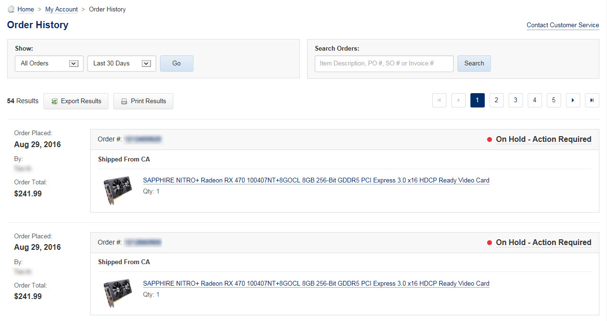Select page 4 in pagination
607x321 pixels.
535,100
